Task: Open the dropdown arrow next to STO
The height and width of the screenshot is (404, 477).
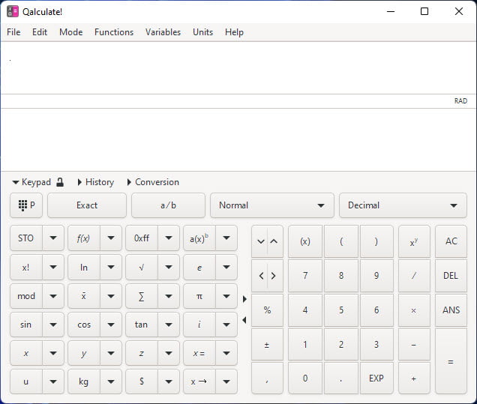Action: coord(53,238)
